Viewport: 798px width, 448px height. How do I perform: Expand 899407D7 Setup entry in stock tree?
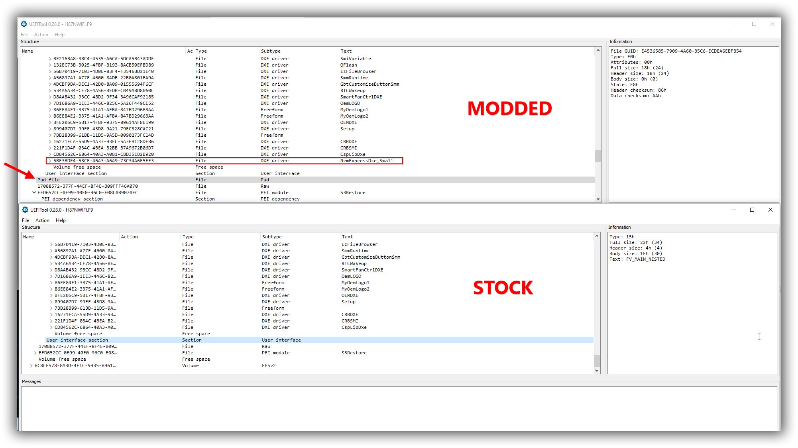[51, 302]
